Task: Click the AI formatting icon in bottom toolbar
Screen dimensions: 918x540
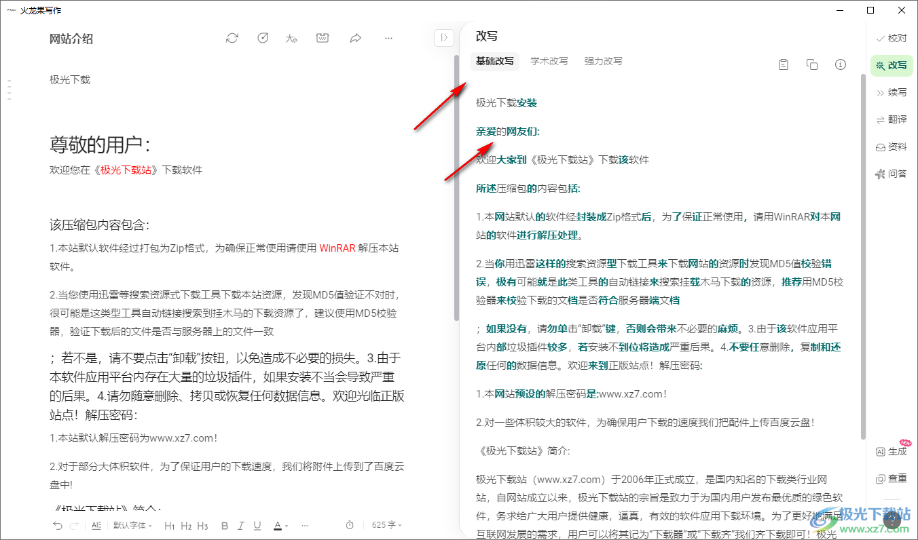Action: point(96,525)
